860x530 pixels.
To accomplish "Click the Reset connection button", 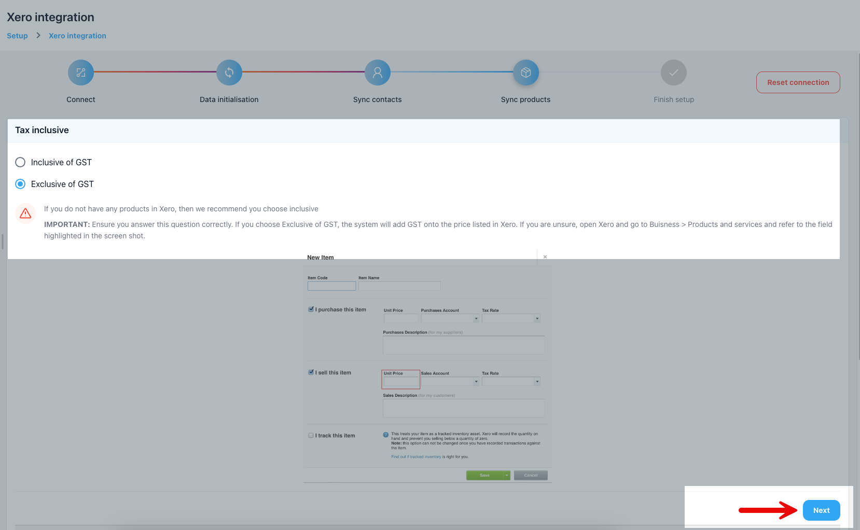I will tap(798, 82).
